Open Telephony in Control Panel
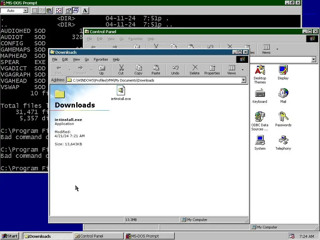The height and width of the screenshot is (240, 320). click(283, 142)
